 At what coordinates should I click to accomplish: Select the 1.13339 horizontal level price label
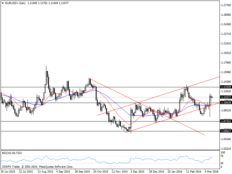pyautogui.click(x=226, y=87)
